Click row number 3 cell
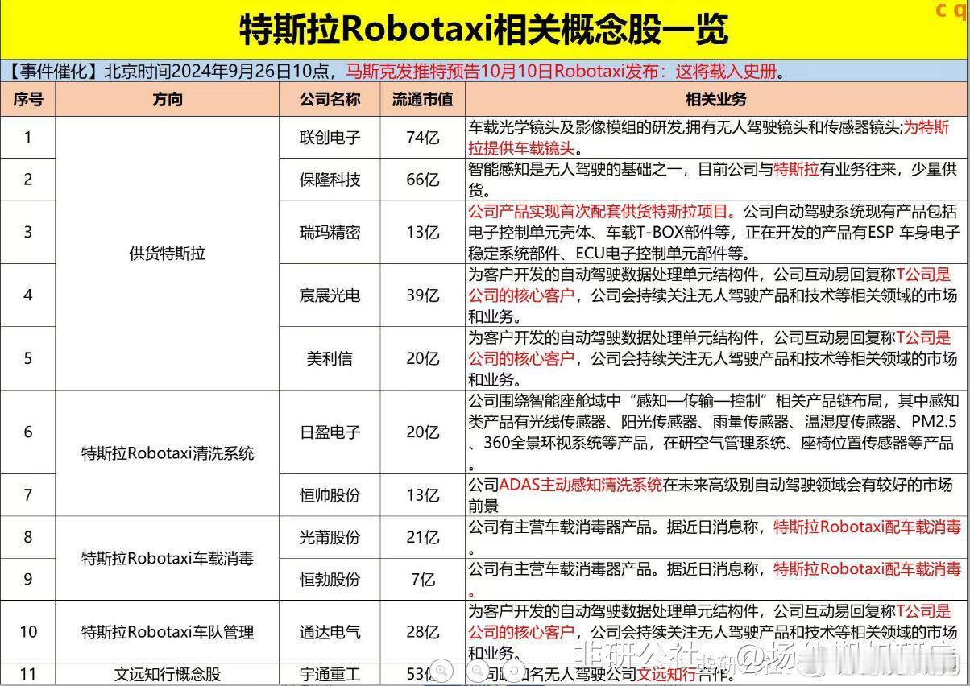This screenshot has height=686, width=970. [x=28, y=232]
